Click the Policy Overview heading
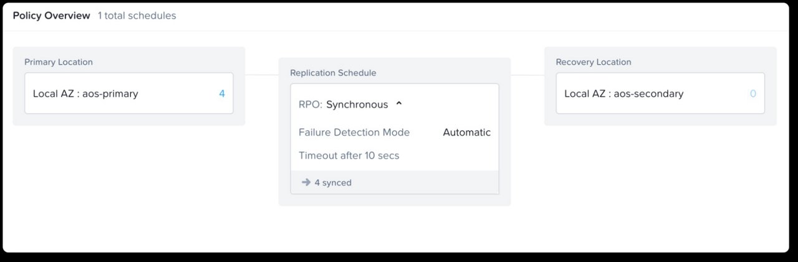Image resolution: width=798 pixels, height=262 pixels. click(51, 16)
